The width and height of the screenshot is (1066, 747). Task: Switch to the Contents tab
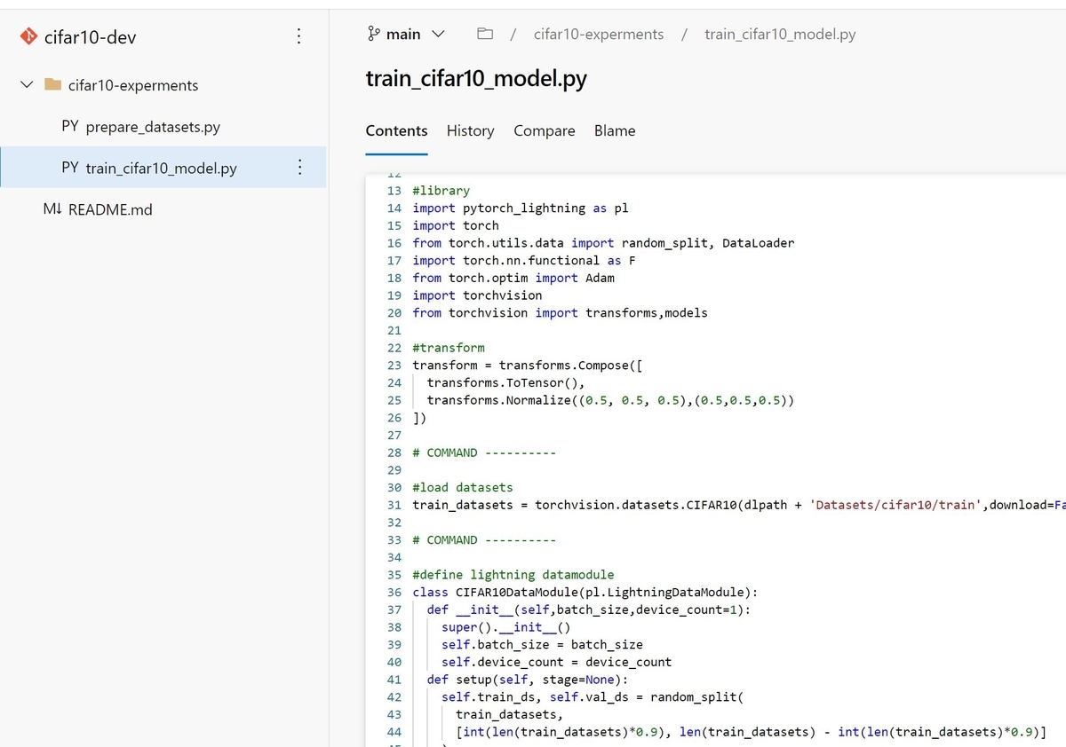(396, 131)
